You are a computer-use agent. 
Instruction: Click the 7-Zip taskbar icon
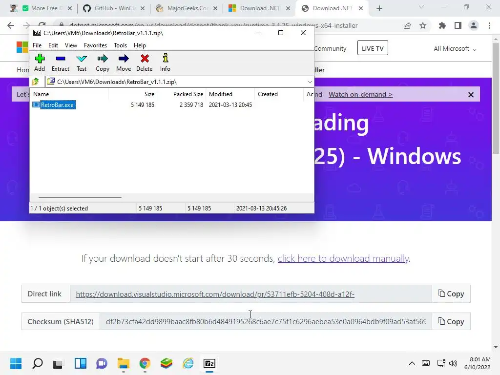tap(209, 363)
